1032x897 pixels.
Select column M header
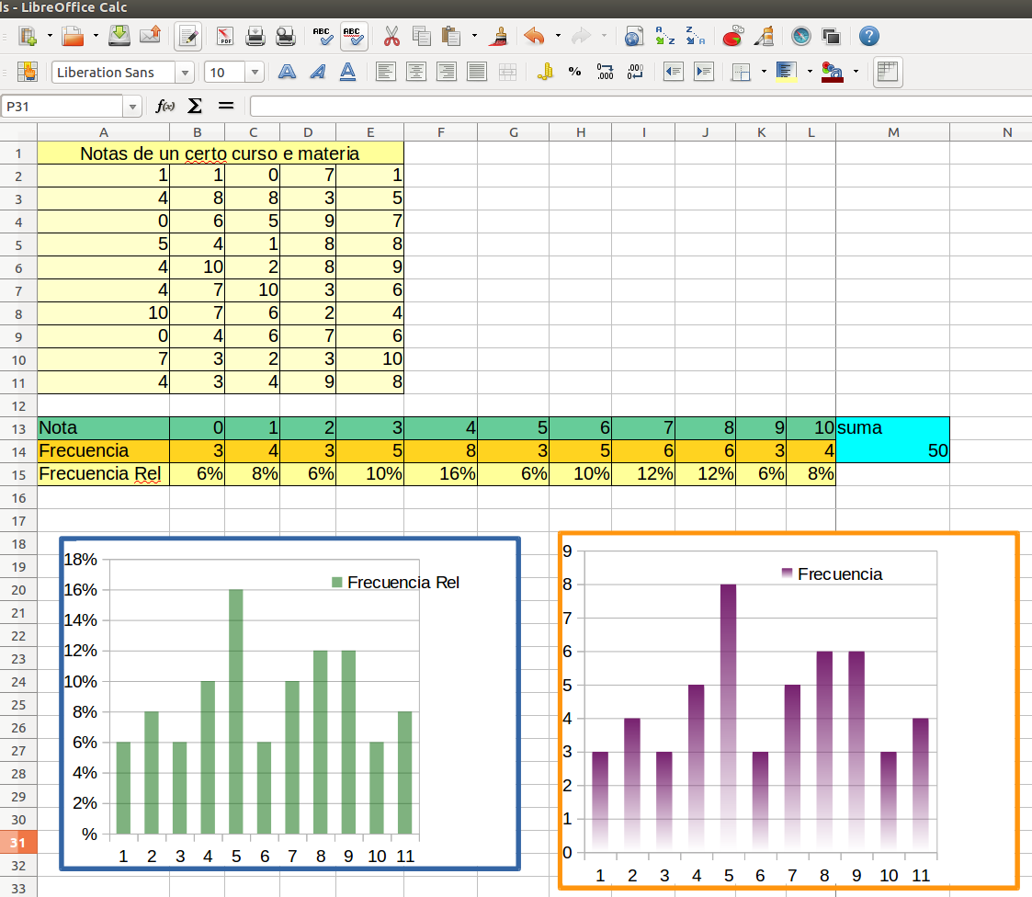point(892,132)
